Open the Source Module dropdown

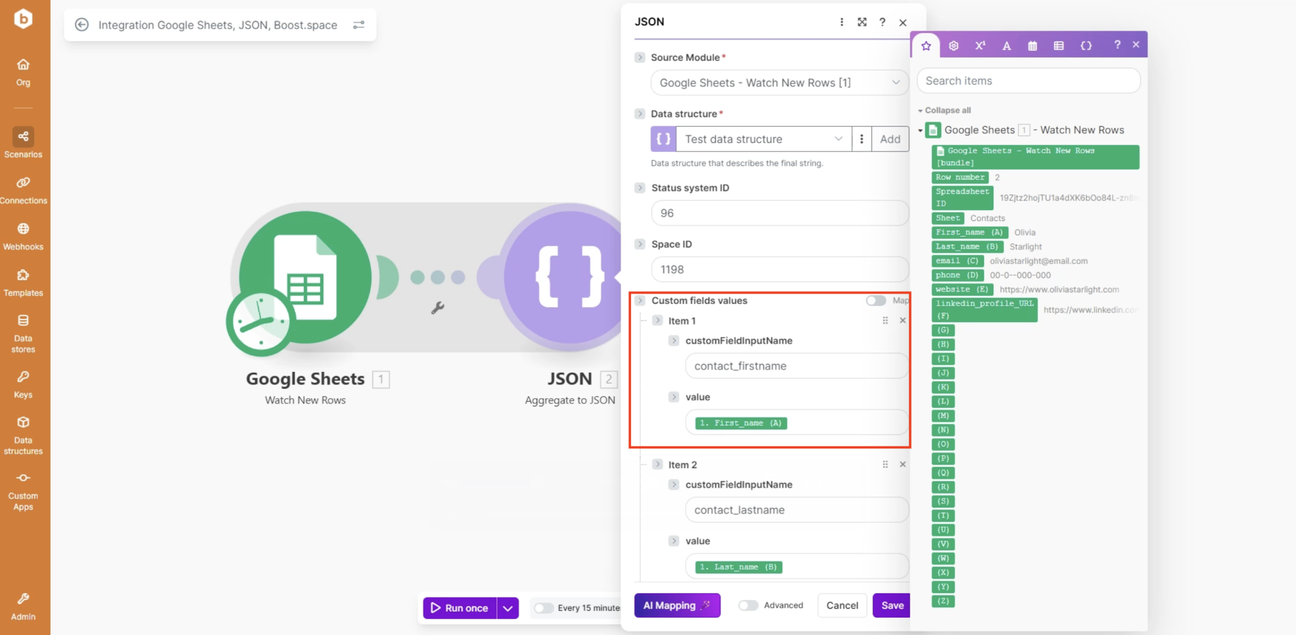(780, 82)
